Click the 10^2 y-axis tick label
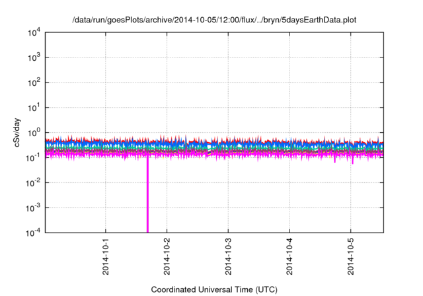The height and width of the screenshot is (296, 423). click(x=34, y=83)
